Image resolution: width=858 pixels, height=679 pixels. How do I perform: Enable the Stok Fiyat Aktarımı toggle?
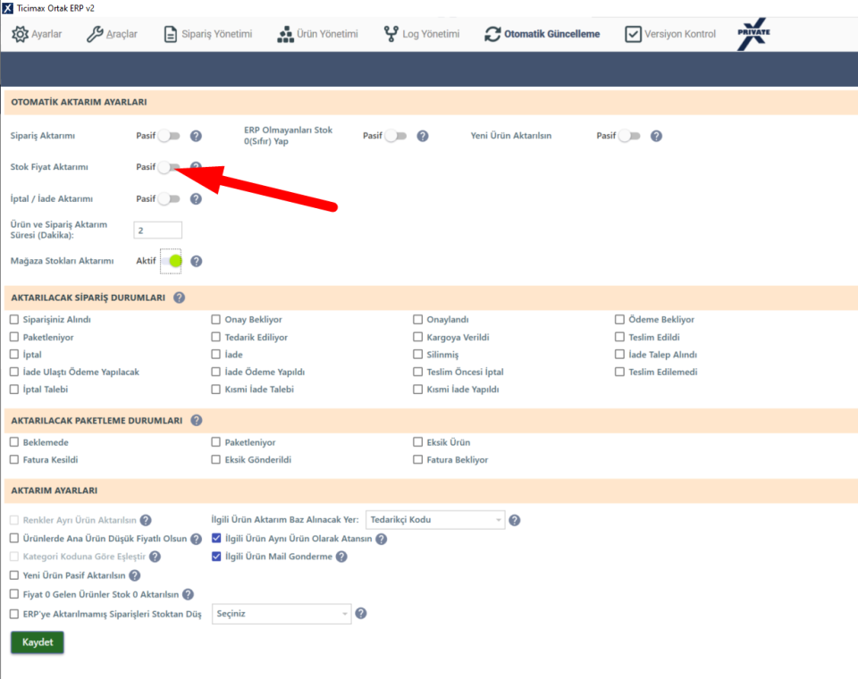[x=170, y=167]
